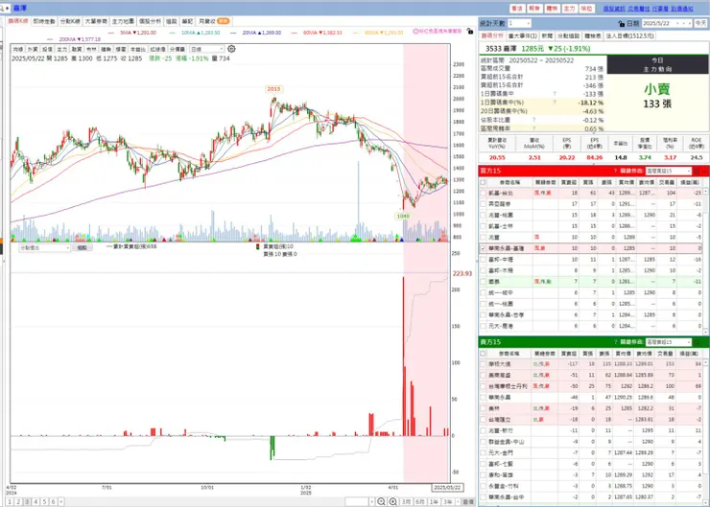
Task: Click the help question mark for 區間周轉率
Action: tap(533, 128)
